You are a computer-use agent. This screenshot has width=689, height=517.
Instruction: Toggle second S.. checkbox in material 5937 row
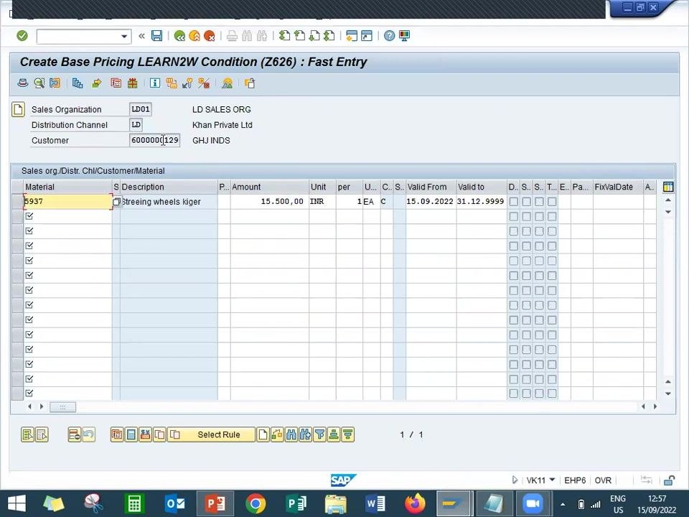[539, 202]
